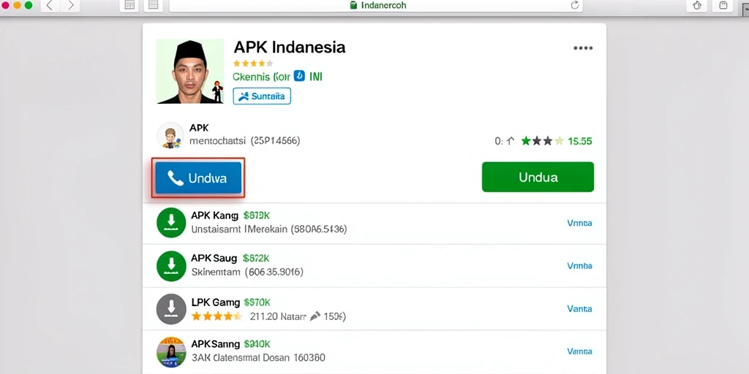The height and width of the screenshot is (374, 749).
Task: Open the sidebar grid icon in toolbar
Action: (129, 5)
